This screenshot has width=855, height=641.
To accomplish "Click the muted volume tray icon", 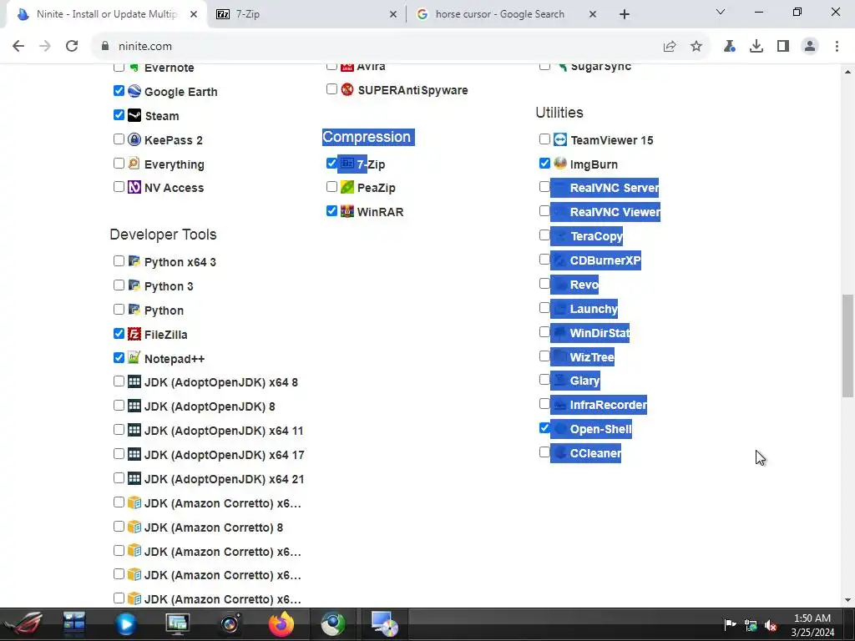I will [771, 625].
